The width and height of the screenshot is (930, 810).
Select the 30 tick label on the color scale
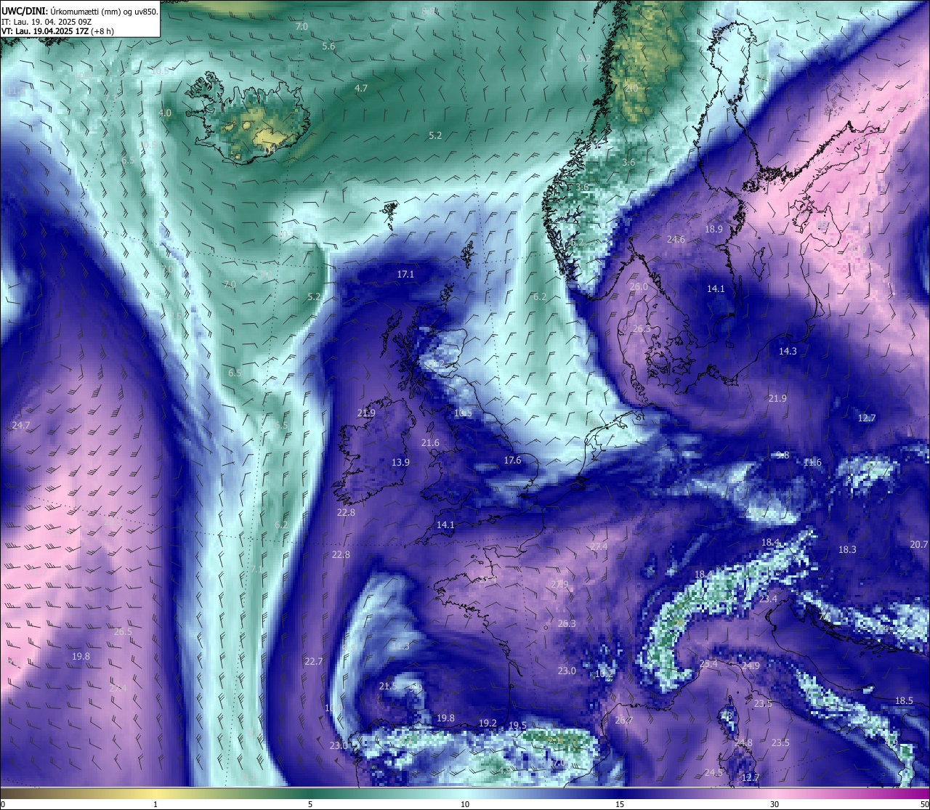coord(775,804)
